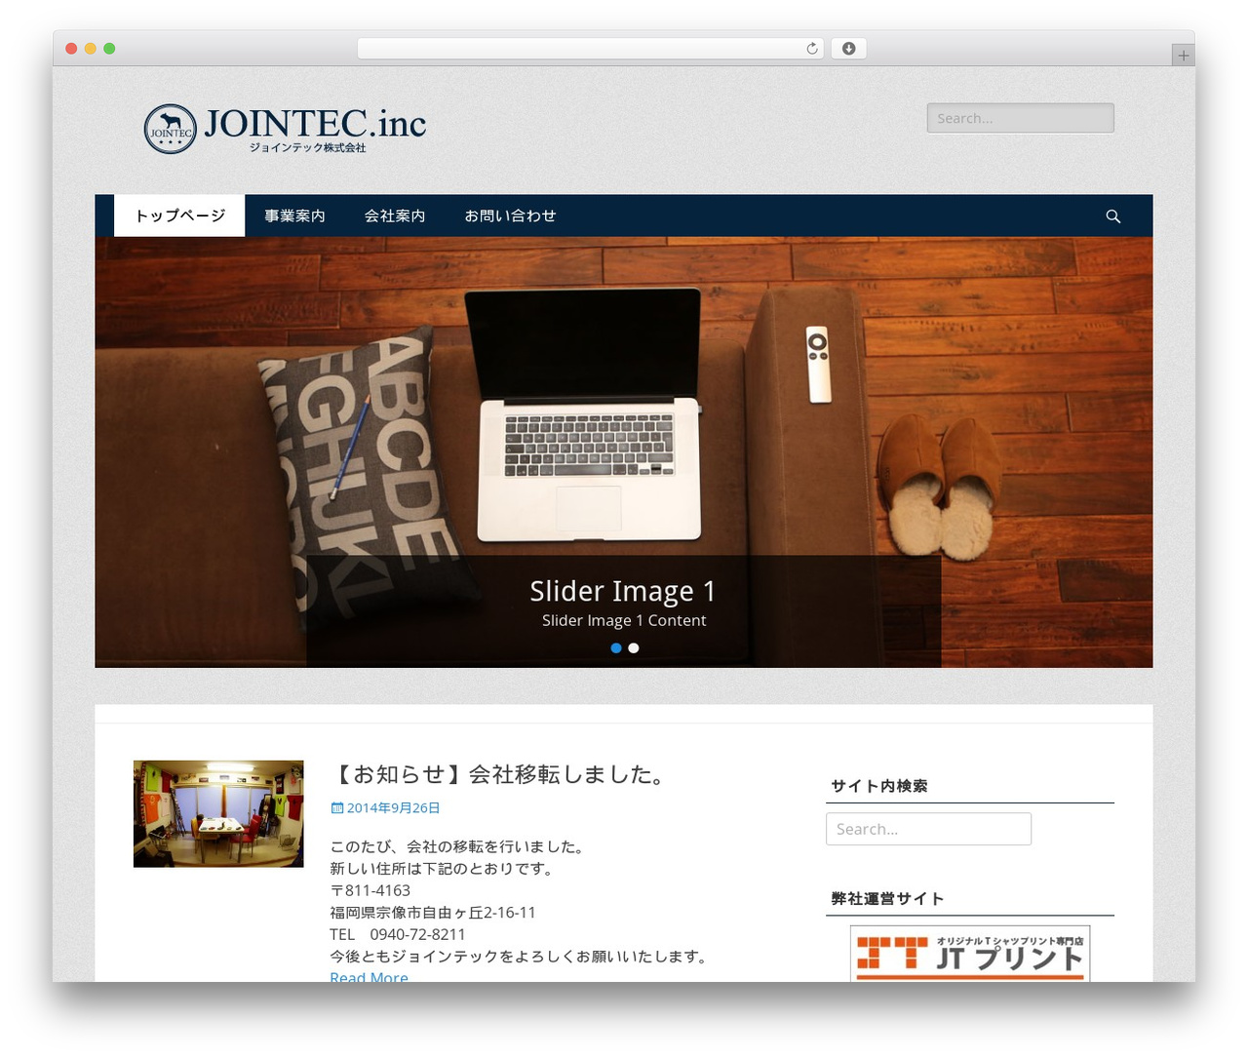Open the お問い合わせ menu item
1248x1057 pixels.
510,215
